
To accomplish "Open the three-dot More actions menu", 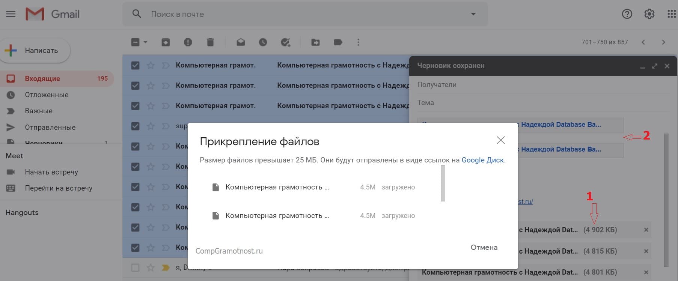I will [358, 42].
